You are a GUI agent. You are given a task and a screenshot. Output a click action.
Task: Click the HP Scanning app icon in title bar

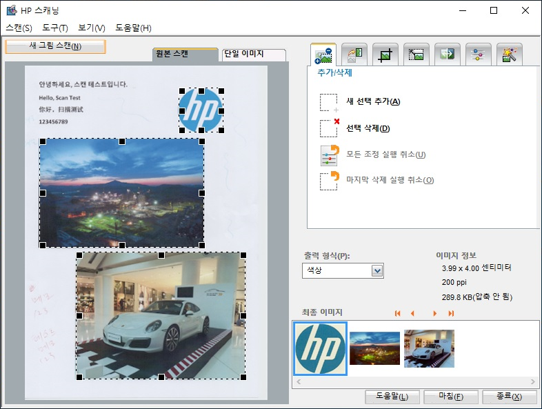click(12, 10)
